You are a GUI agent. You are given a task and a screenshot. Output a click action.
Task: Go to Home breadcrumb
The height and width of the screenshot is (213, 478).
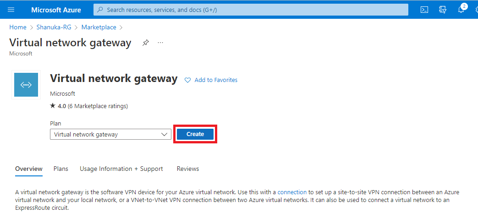tap(18, 27)
